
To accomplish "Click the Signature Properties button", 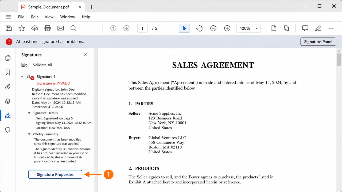I will tap(55, 174).
